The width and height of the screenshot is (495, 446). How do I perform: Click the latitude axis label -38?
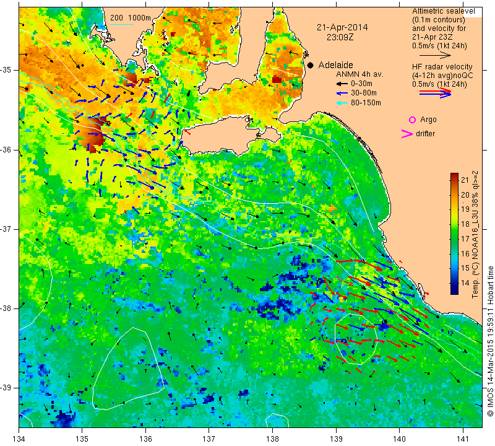pos(6,308)
